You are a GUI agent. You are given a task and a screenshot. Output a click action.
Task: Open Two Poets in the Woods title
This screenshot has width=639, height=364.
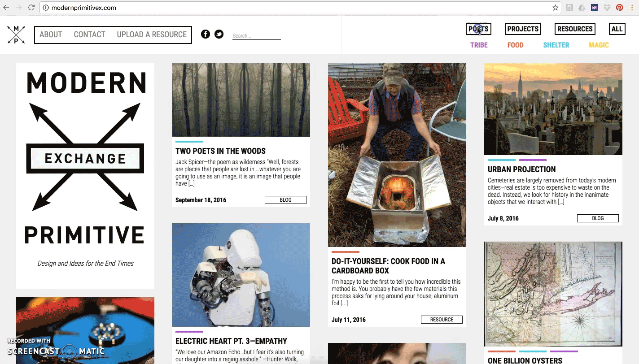coord(220,151)
